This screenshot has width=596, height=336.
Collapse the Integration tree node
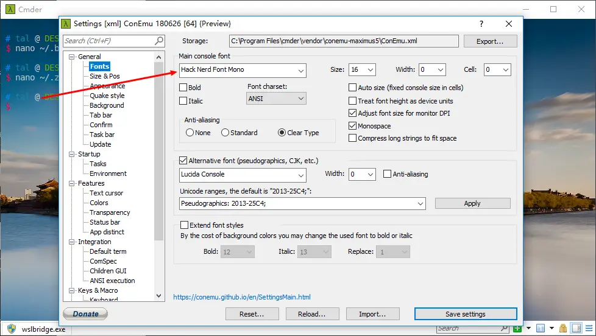(x=71, y=242)
